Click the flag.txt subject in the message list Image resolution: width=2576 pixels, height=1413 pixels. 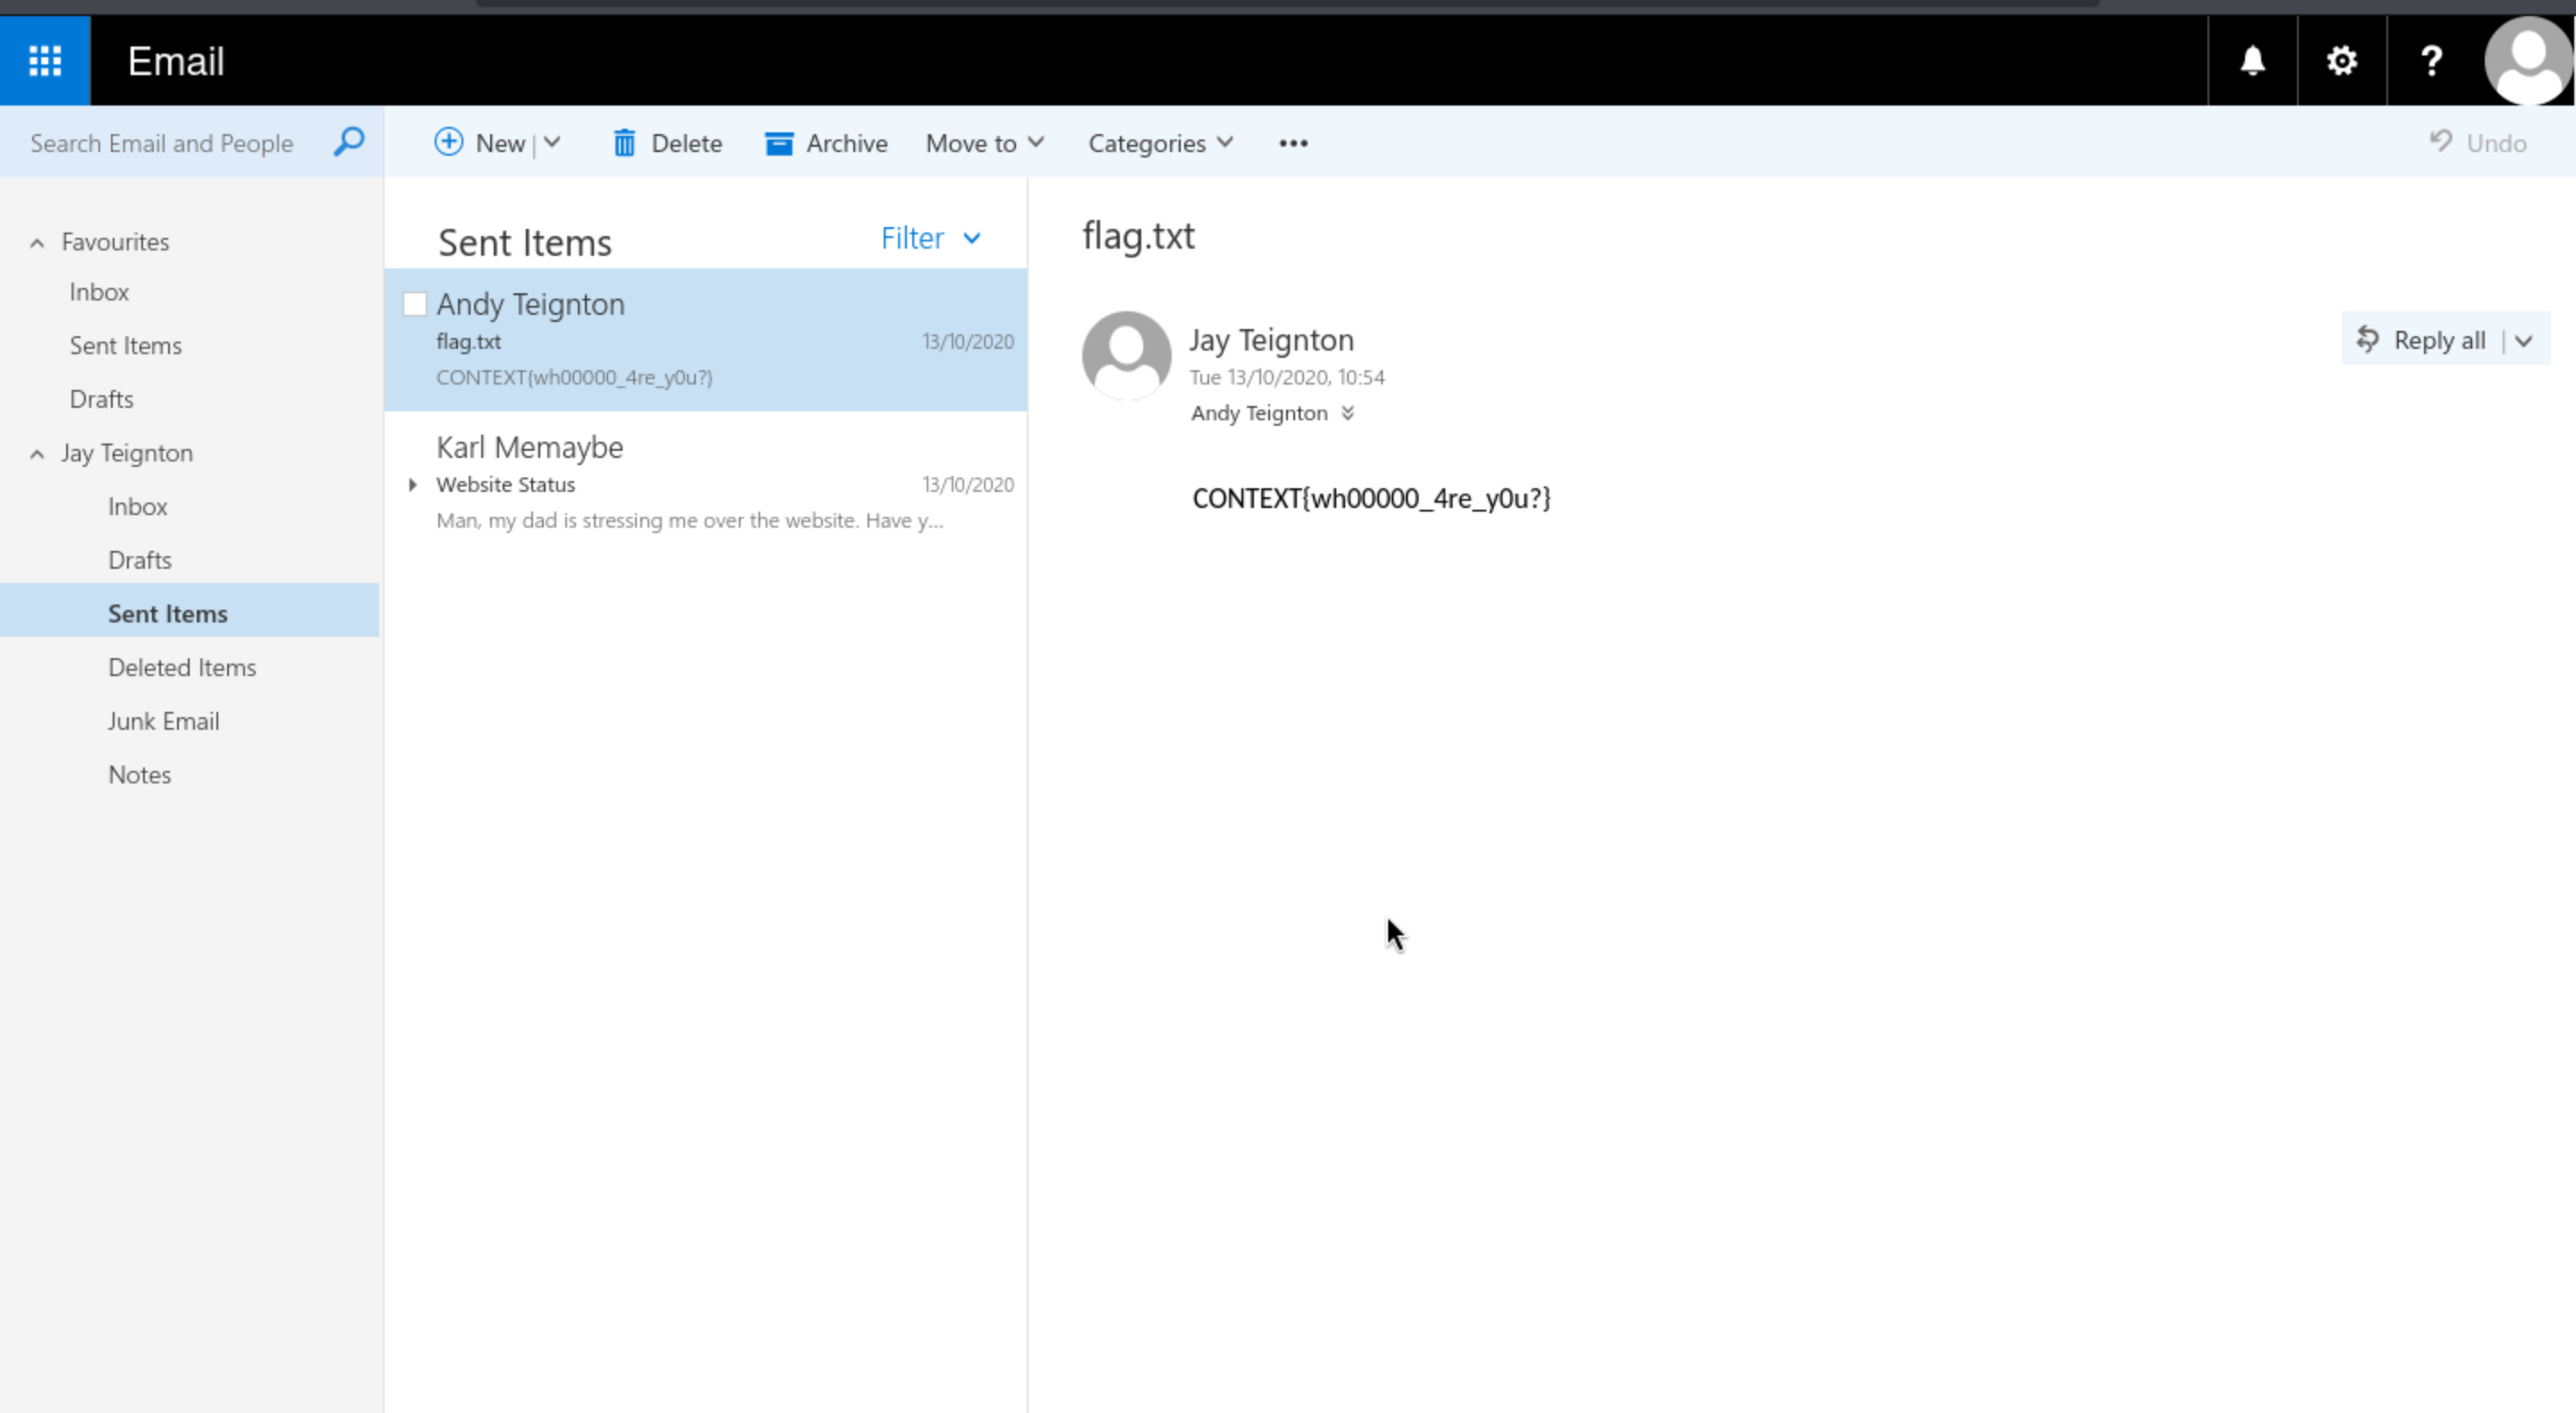click(x=468, y=341)
